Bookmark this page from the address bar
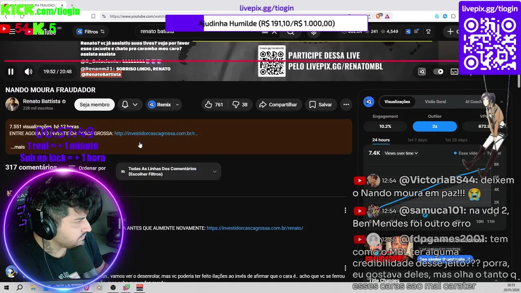 point(93,16)
